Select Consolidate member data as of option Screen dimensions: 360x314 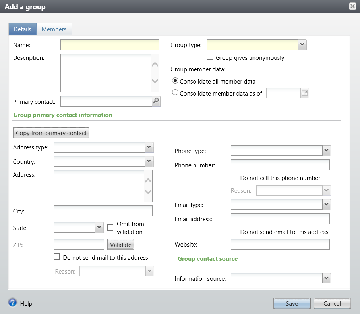[175, 92]
